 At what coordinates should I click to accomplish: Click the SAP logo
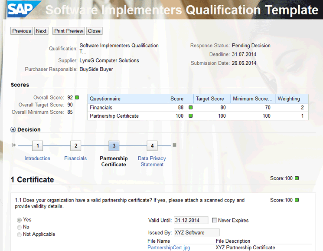click(23, 10)
